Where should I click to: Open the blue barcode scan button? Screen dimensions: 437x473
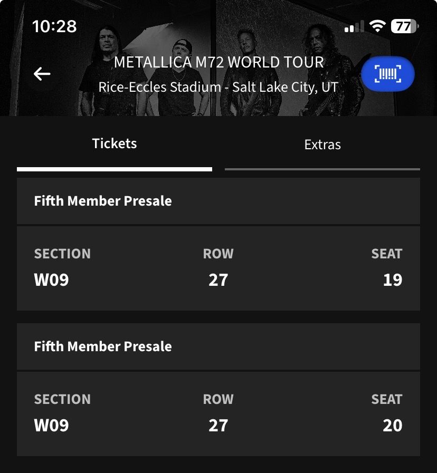click(x=388, y=74)
